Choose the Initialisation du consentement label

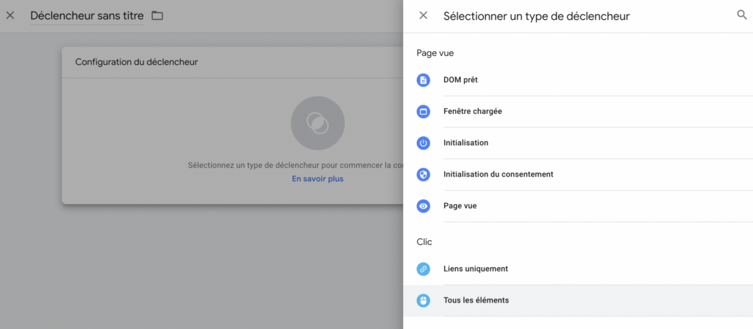click(x=498, y=174)
